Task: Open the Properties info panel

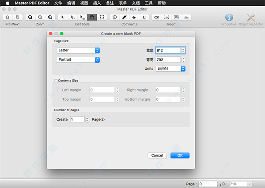Action: tap(229, 19)
